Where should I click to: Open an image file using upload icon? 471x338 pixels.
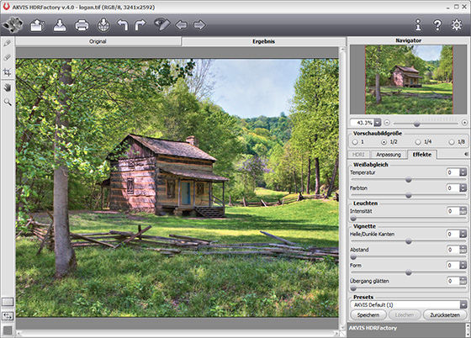click(37, 25)
